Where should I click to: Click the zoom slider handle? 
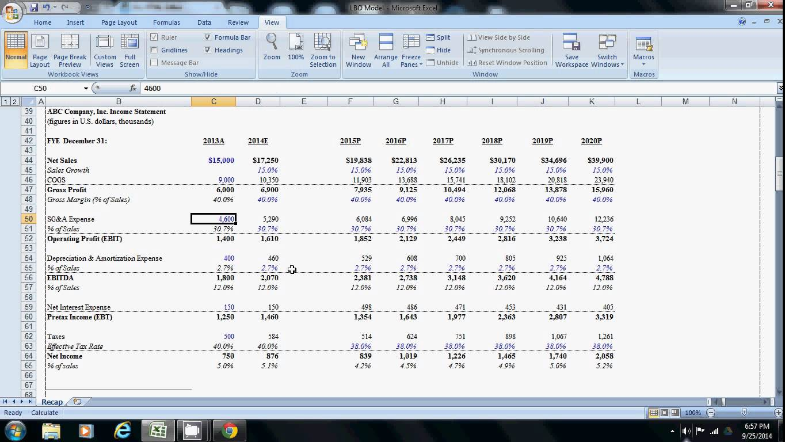744,413
